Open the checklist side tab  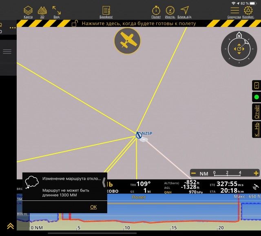point(257,85)
